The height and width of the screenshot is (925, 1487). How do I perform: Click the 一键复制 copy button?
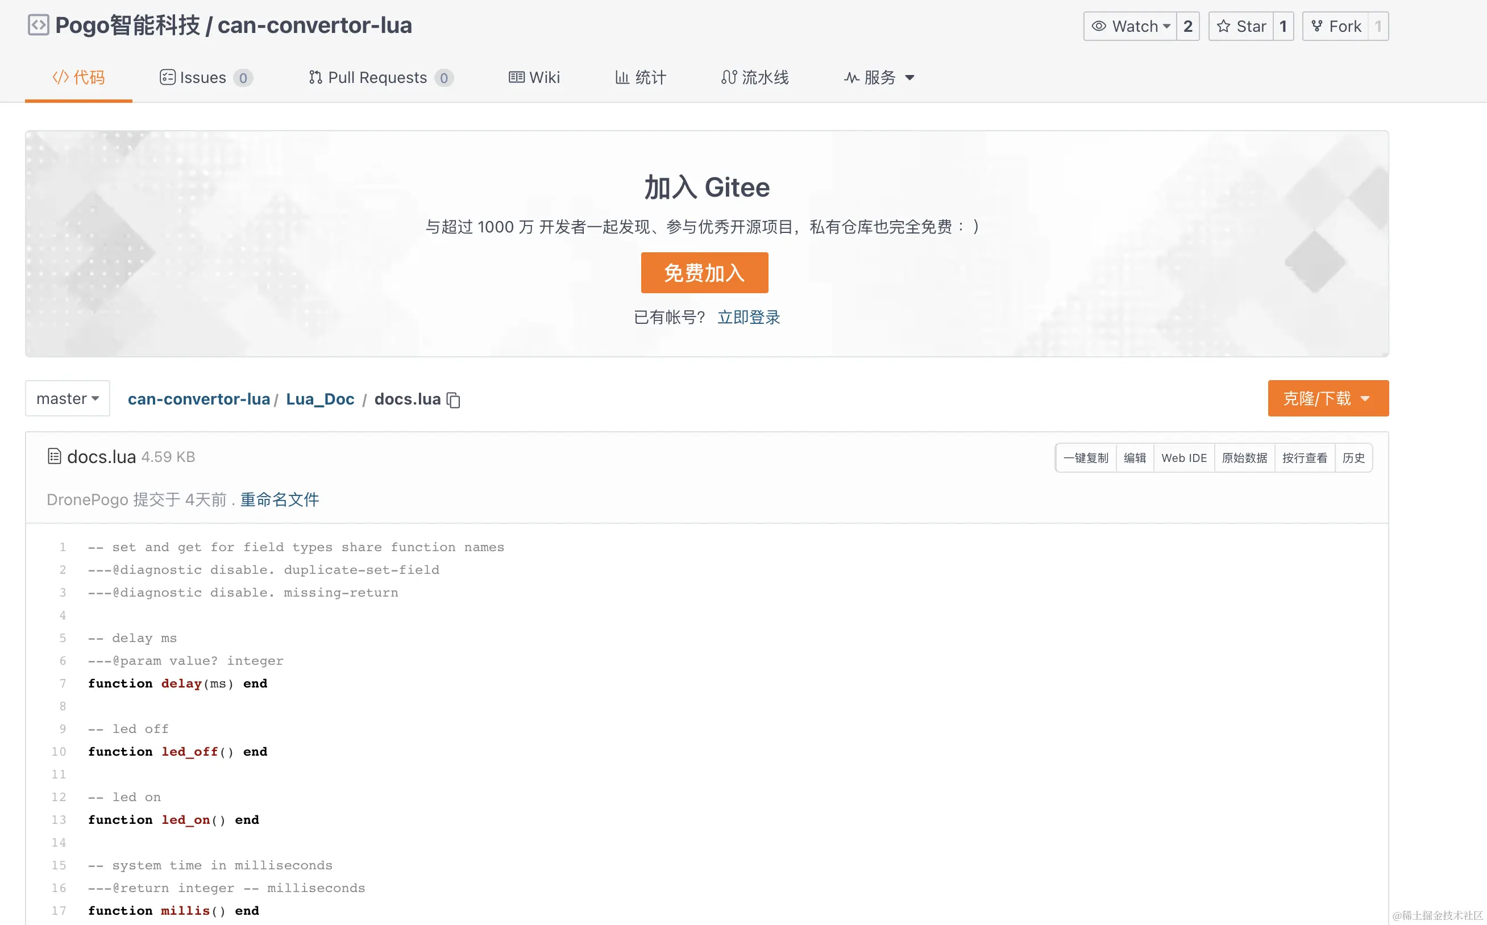pyautogui.click(x=1086, y=457)
